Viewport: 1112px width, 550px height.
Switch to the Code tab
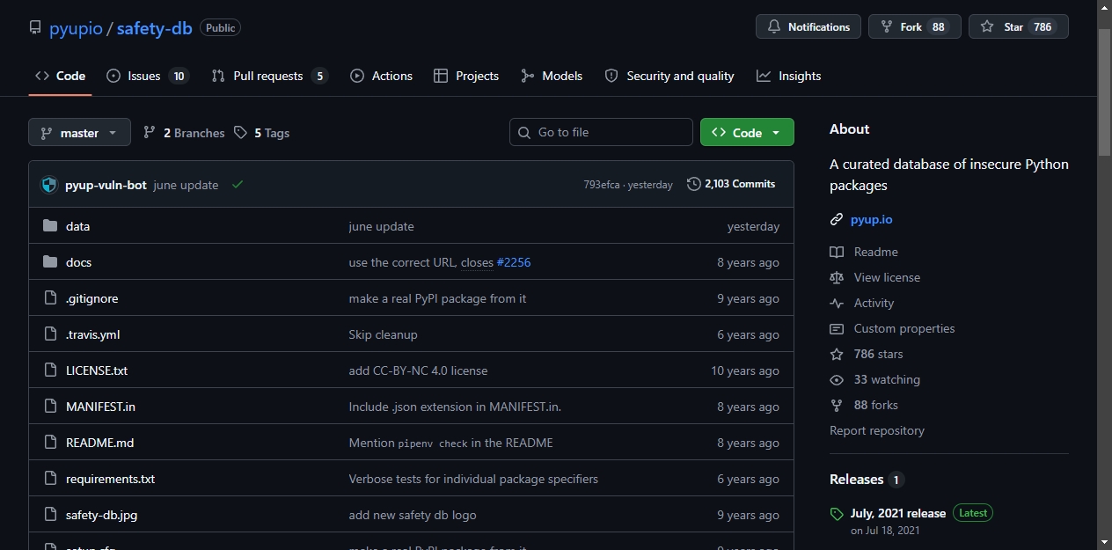tap(60, 76)
